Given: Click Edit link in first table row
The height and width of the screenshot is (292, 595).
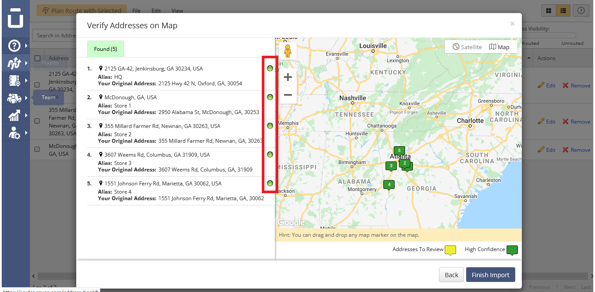Looking at the screenshot, I should point(547,85).
